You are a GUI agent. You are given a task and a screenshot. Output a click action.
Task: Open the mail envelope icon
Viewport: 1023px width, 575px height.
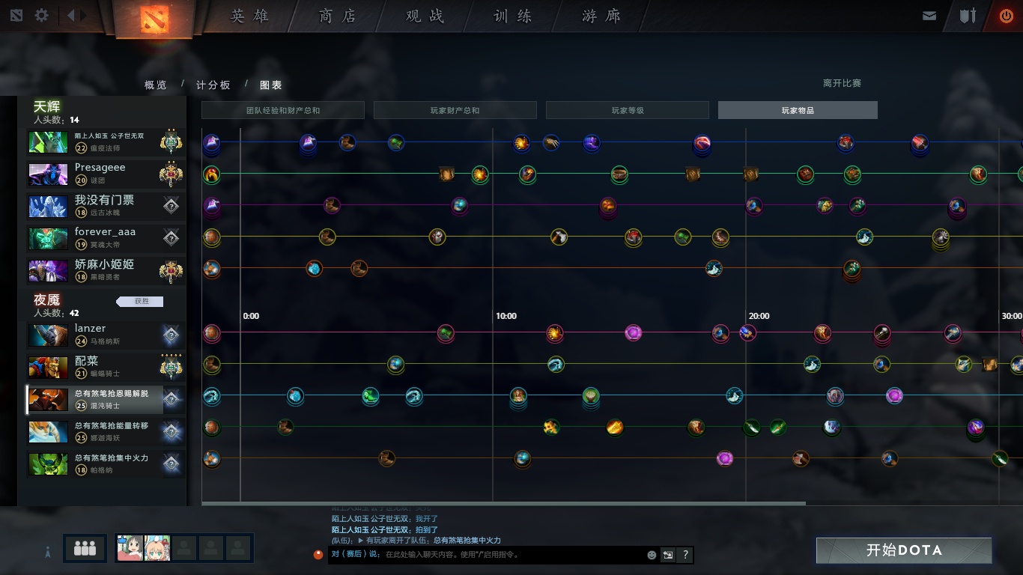coord(929,16)
